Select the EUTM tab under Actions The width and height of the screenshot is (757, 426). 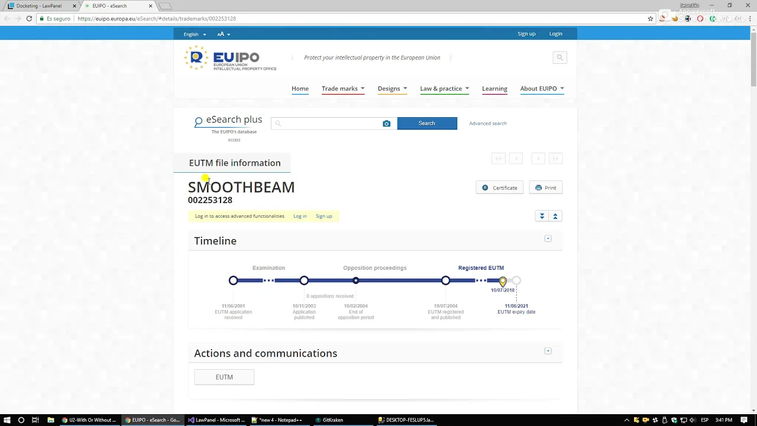(x=224, y=377)
